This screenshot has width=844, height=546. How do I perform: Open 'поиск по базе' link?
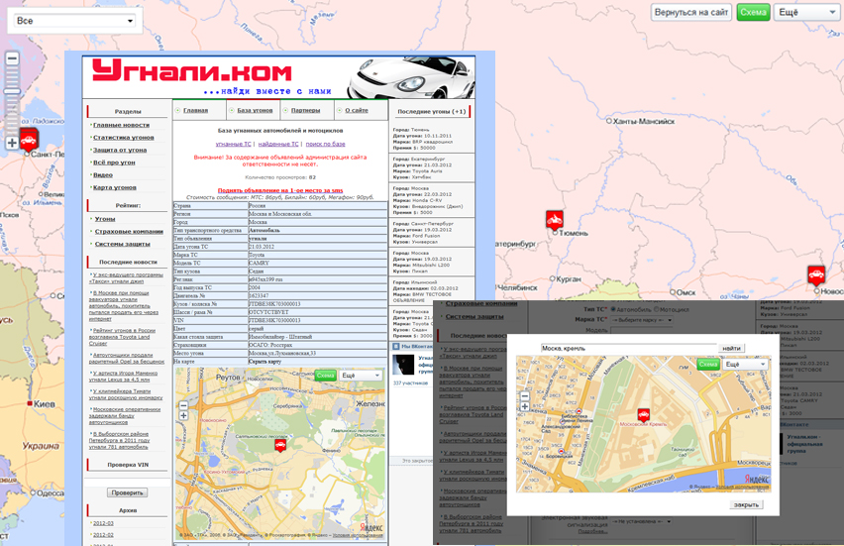tap(325, 145)
